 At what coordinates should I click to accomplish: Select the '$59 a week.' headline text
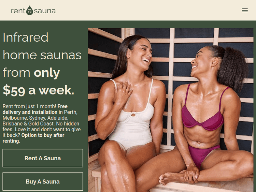click(39, 90)
